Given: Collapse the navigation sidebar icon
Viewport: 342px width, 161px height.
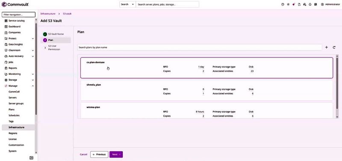Looking at the screenshot, I should click(31, 158).
